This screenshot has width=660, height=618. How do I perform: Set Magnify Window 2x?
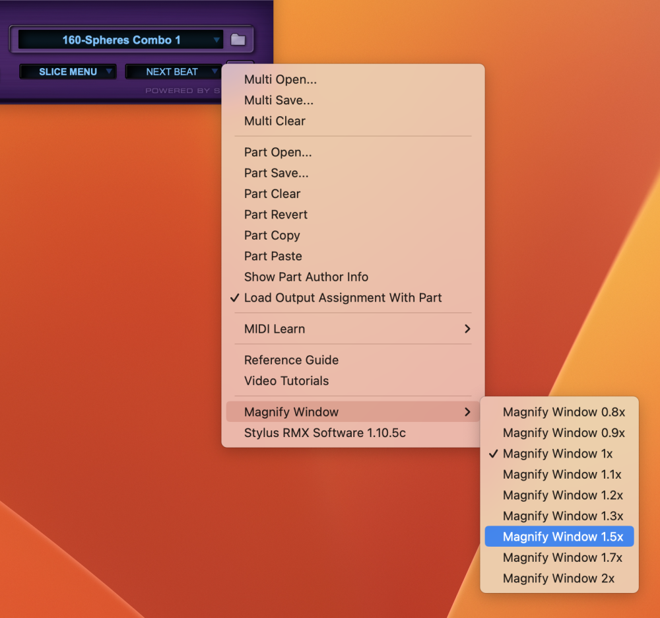pyautogui.click(x=559, y=578)
